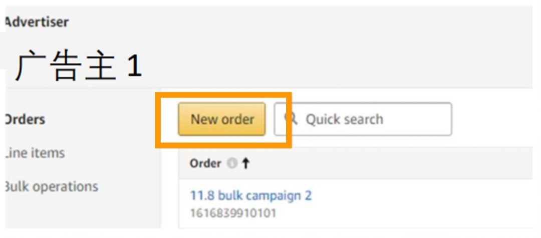
Task: Click the yellow New order button
Action: [x=222, y=119]
